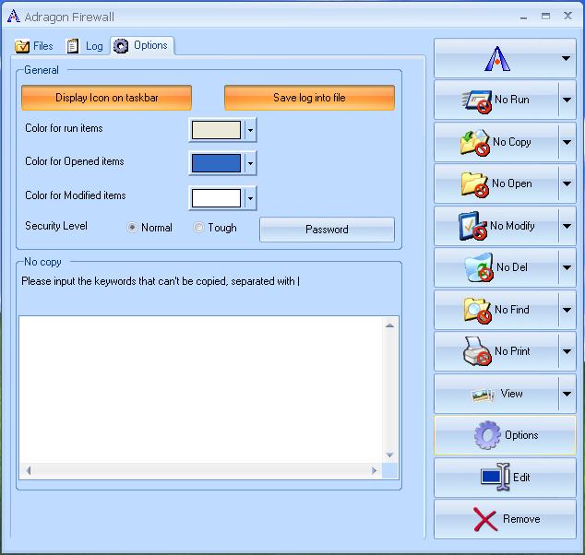The width and height of the screenshot is (585, 555).
Task: Open the No Modify dropdown arrow
Action: coord(567,226)
